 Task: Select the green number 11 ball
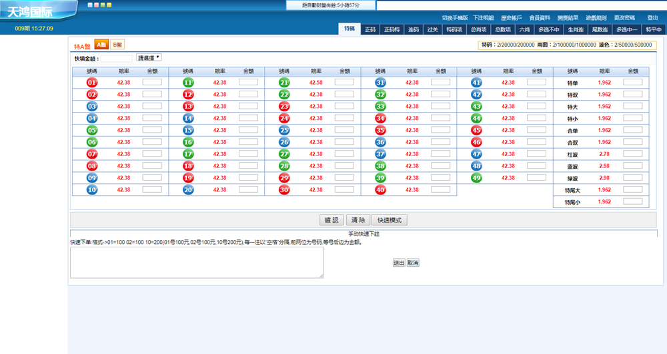[x=188, y=83]
